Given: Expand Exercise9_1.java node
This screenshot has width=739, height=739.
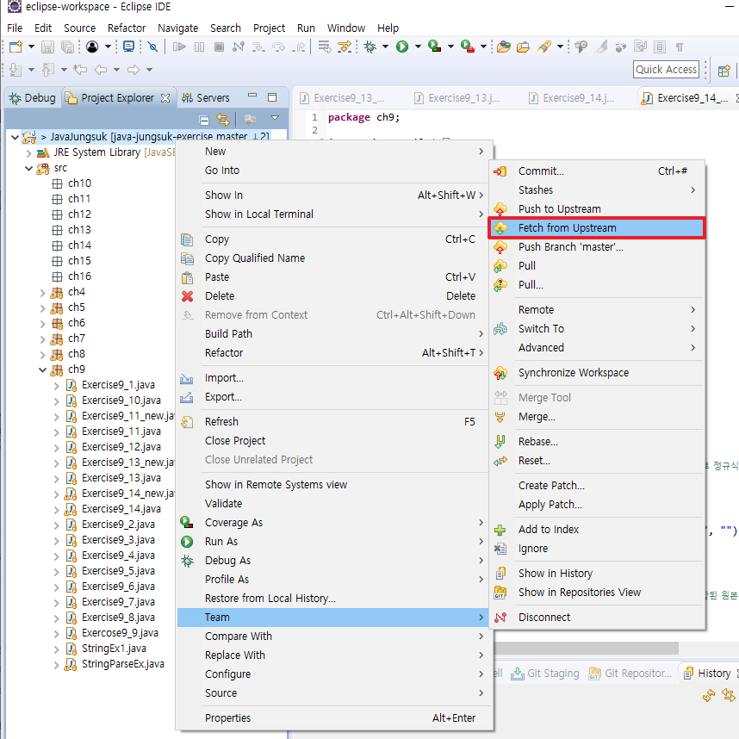Looking at the screenshot, I should 56,386.
